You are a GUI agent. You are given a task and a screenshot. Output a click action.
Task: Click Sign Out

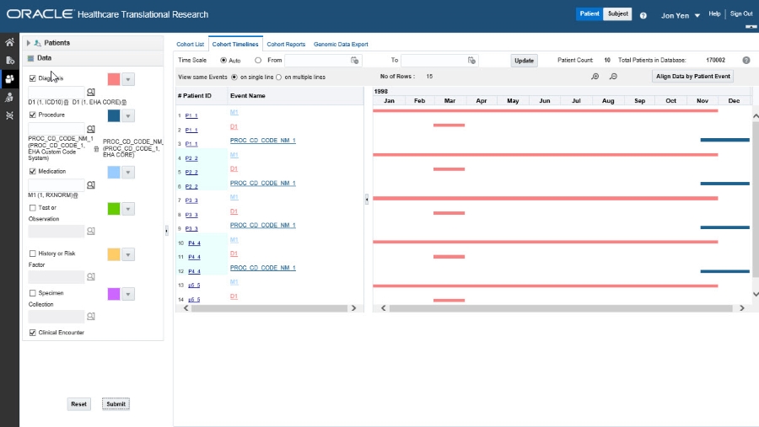tap(741, 14)
